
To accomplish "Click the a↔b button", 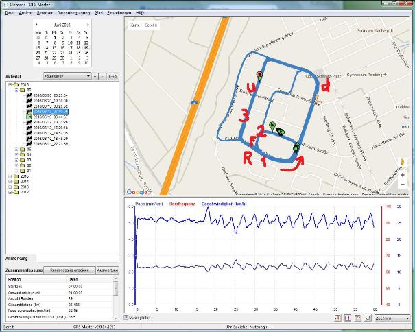I will pos(112,76).
